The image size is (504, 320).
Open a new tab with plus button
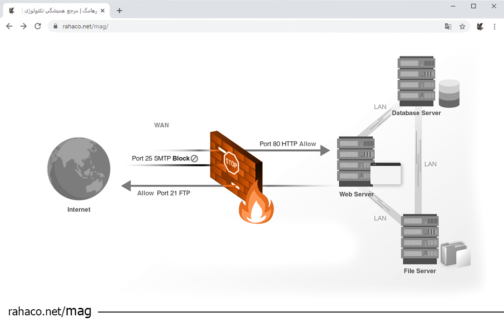119,11
